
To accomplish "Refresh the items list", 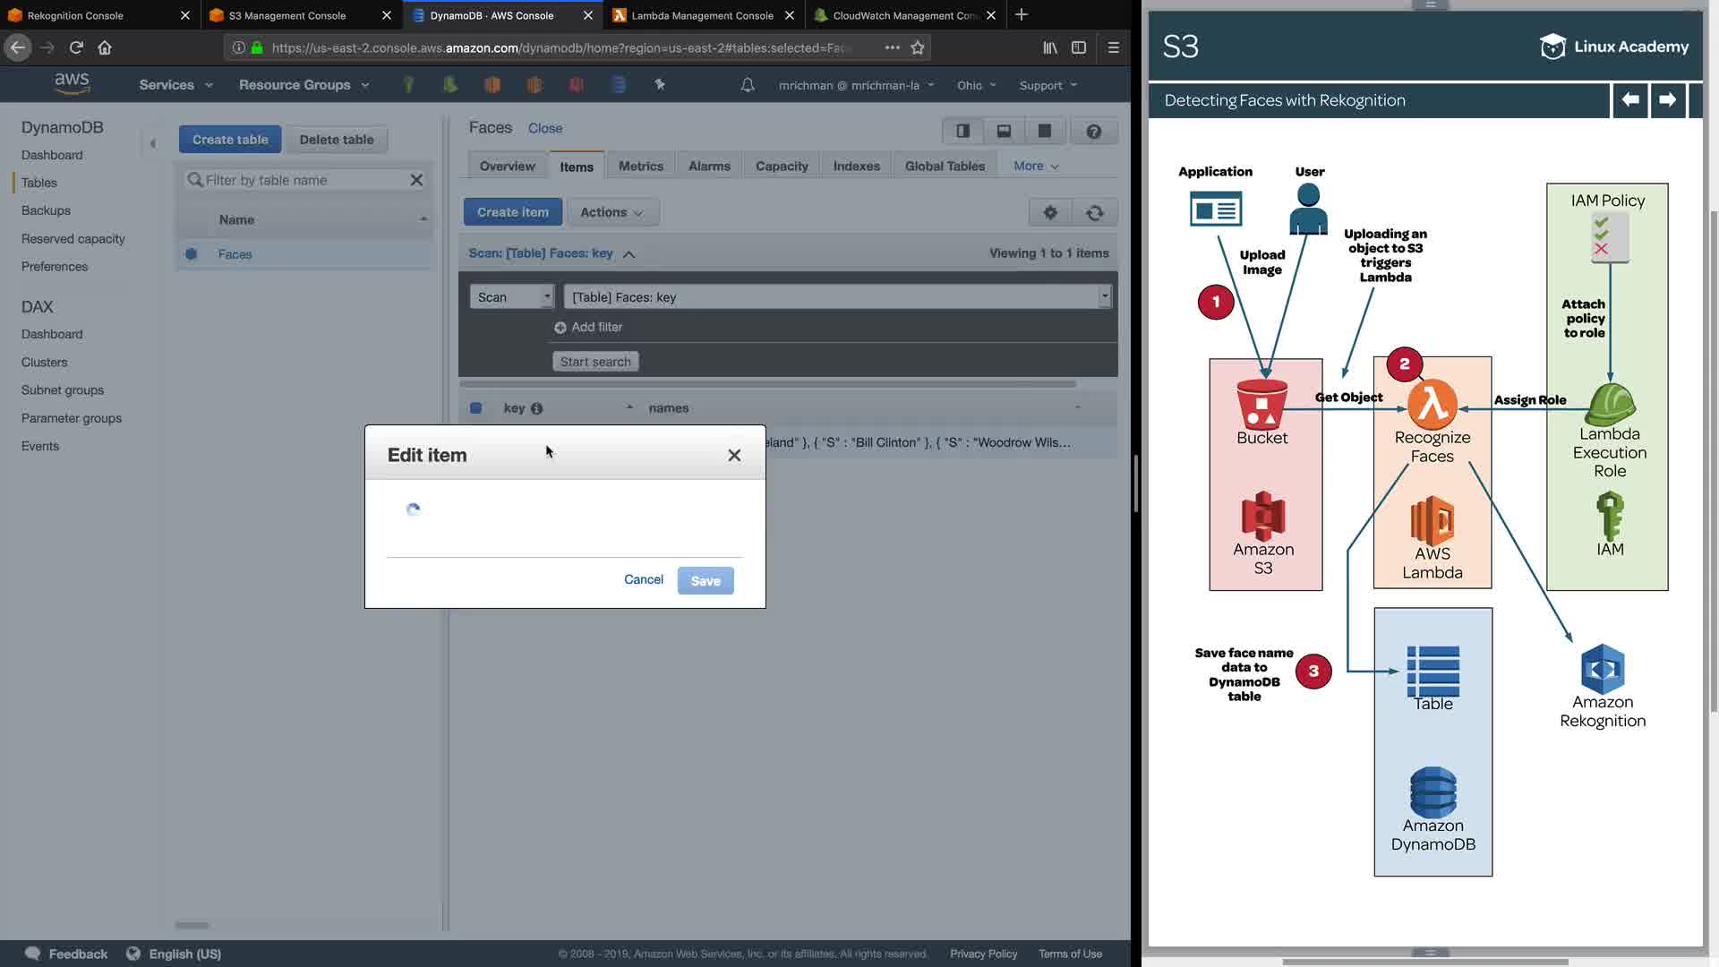I will point(1094,212).
